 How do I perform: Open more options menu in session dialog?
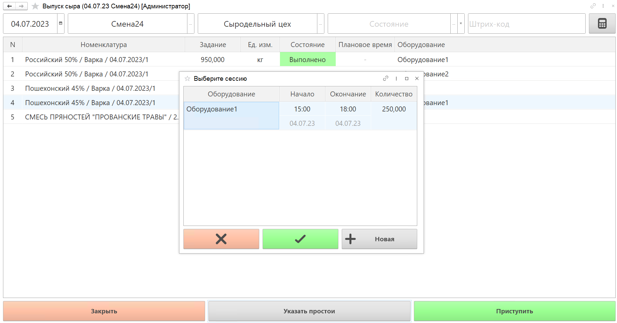coord(396,78)
